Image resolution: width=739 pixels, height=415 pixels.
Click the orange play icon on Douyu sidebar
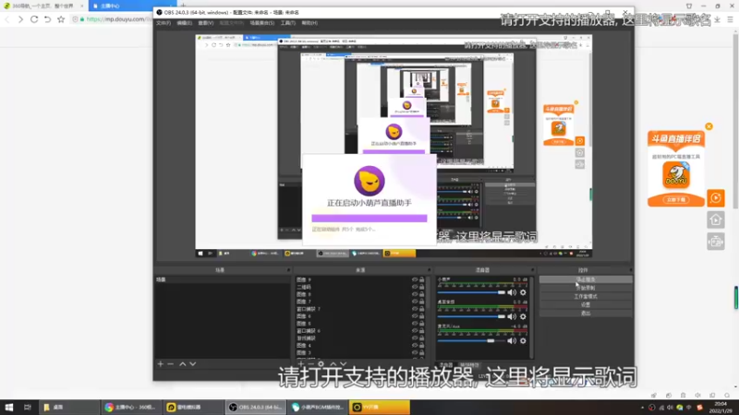[x=715, y=198]
